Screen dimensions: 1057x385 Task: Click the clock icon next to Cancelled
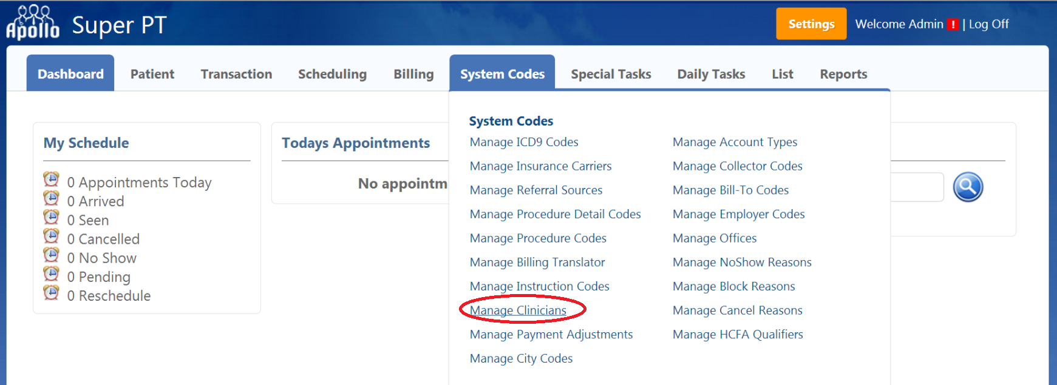click(x=52, y=236)
